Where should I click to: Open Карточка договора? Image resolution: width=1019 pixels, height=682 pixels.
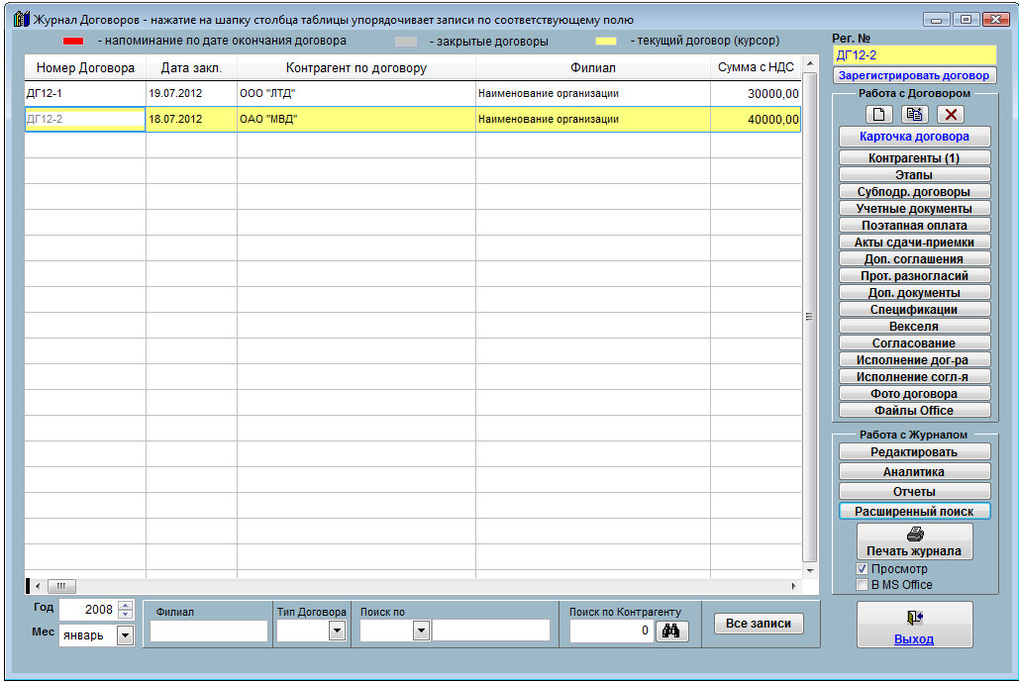[x=914, y=137]
